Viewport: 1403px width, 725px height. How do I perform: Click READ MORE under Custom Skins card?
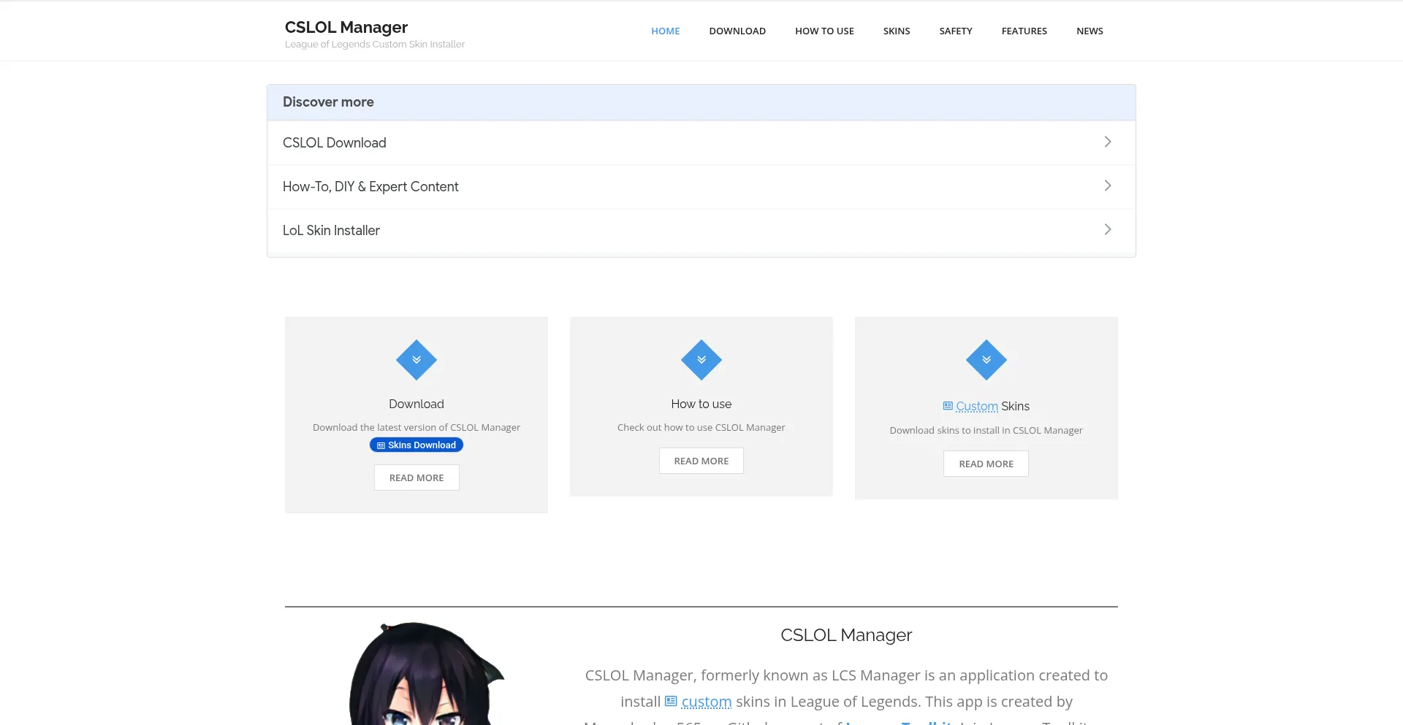(x=986, y=464)
